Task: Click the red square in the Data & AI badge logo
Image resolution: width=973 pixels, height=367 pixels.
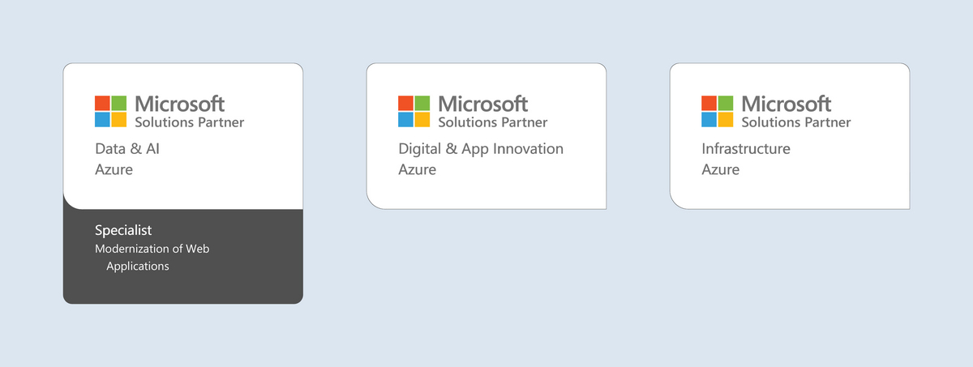Action: [x=102, y=103]
